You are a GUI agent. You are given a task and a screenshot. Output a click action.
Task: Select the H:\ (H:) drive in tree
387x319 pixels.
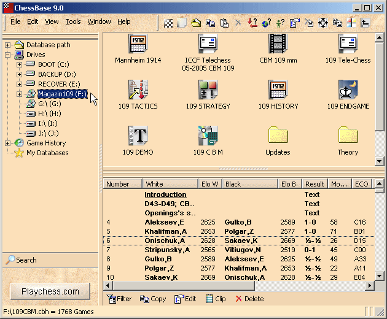(50, 113)
